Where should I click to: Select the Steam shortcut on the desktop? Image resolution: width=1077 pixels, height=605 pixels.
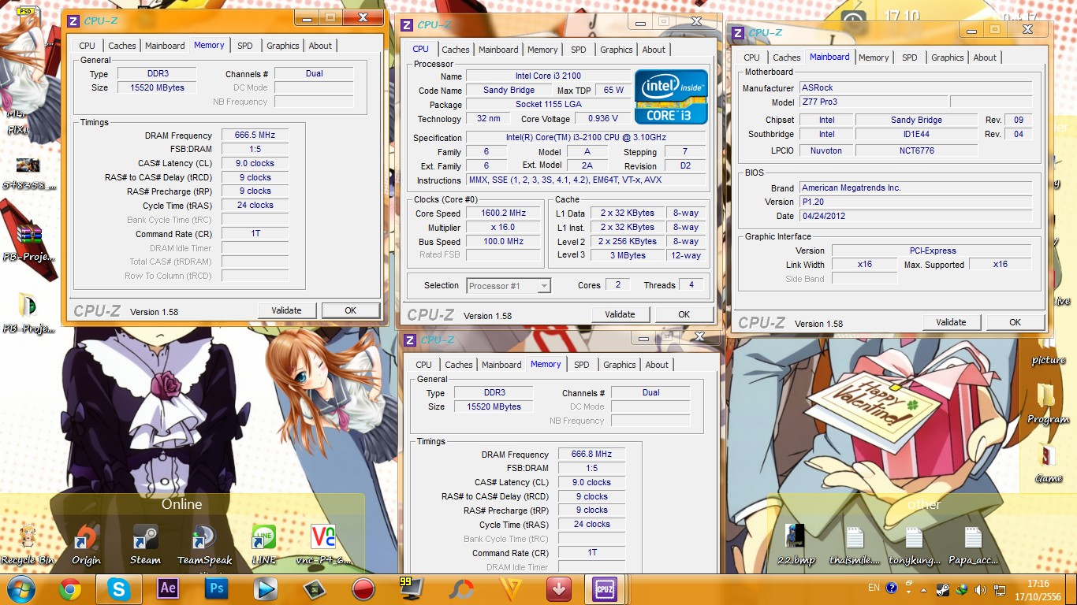(x=145, y=544)
